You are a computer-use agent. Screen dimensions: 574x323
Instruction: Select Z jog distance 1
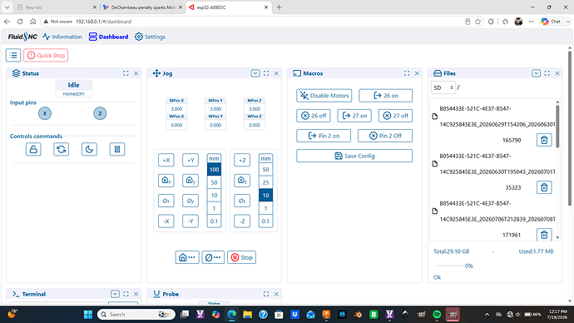[265, 208]
